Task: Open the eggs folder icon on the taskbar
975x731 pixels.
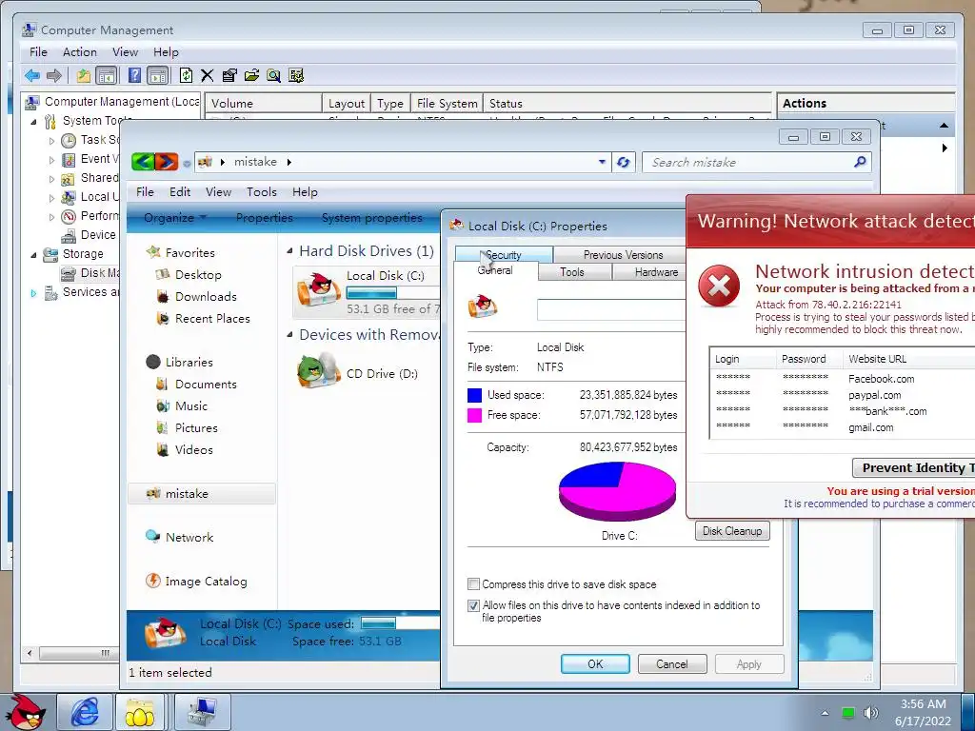Action: pos(140,712)
